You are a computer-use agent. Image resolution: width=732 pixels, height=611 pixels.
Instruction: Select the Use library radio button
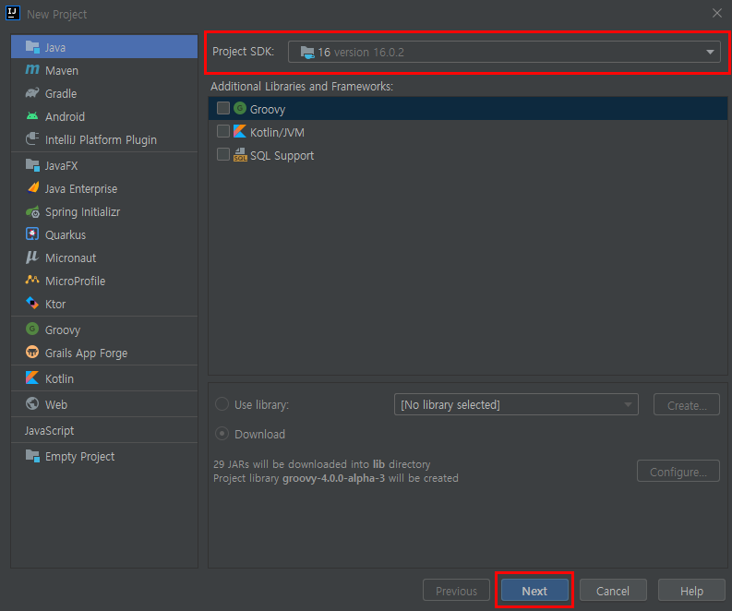coord(222,404)
